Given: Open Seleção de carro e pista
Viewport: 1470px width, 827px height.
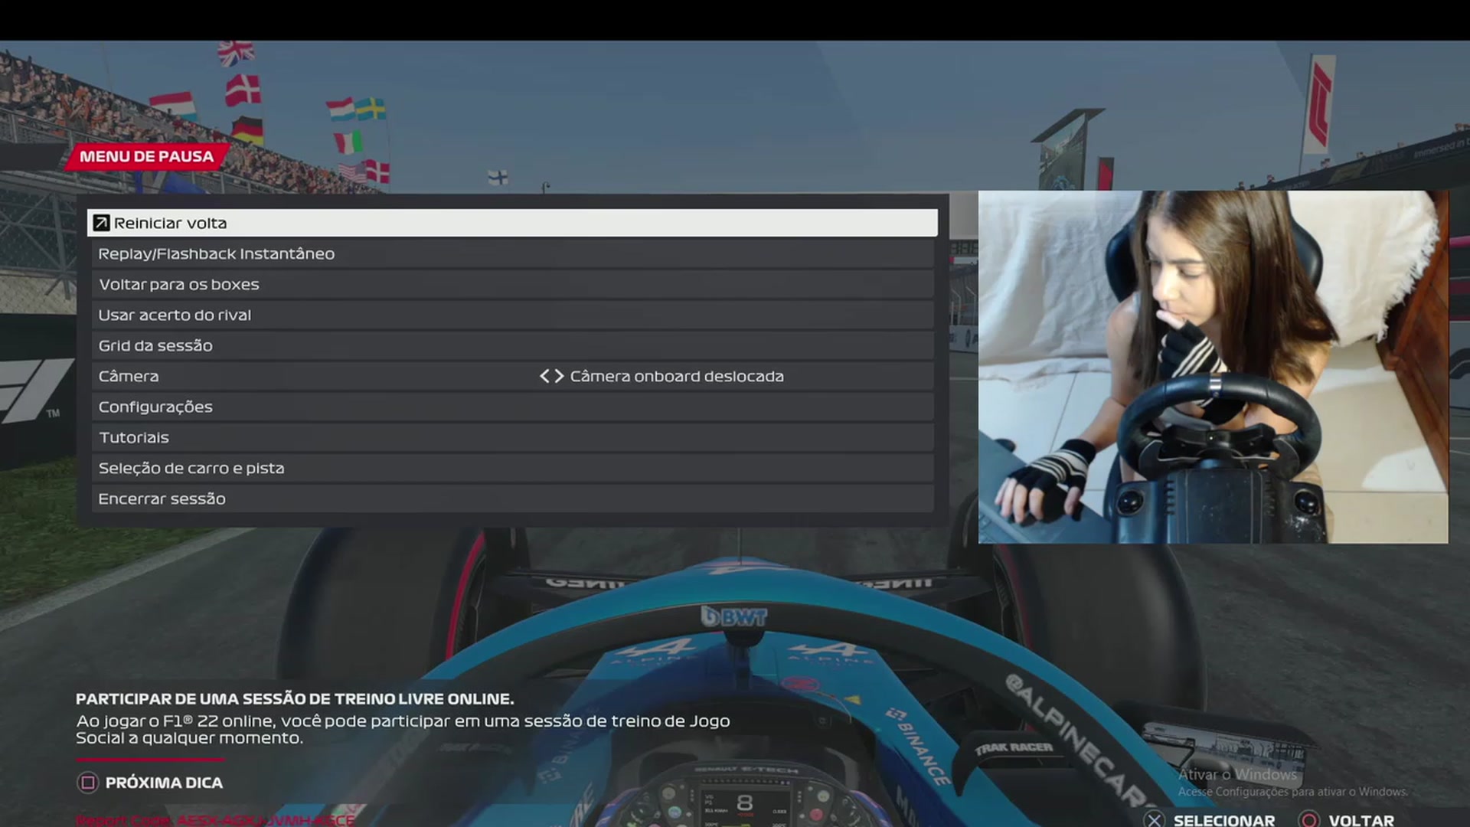Looking at the screenshot, I should click(x=512, y=468).
